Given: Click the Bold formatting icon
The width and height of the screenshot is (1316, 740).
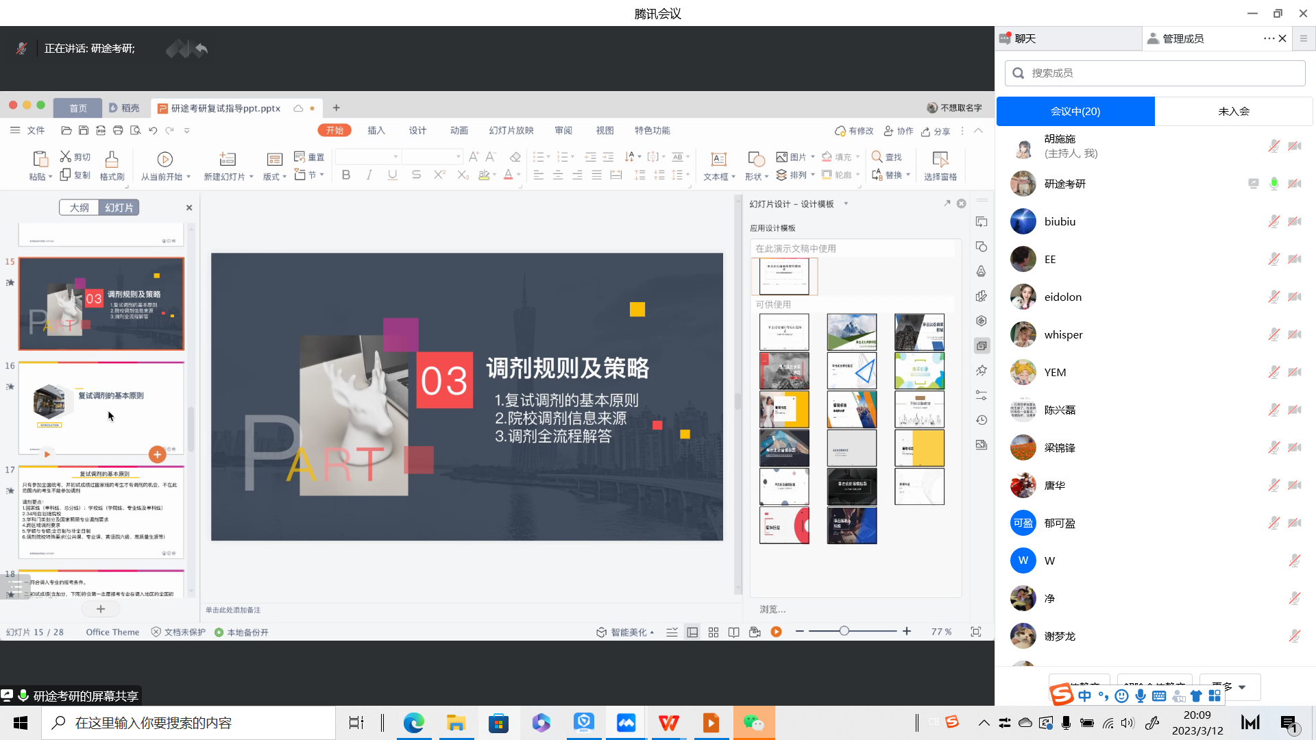Looking at the screenshot, I should 346,175.
